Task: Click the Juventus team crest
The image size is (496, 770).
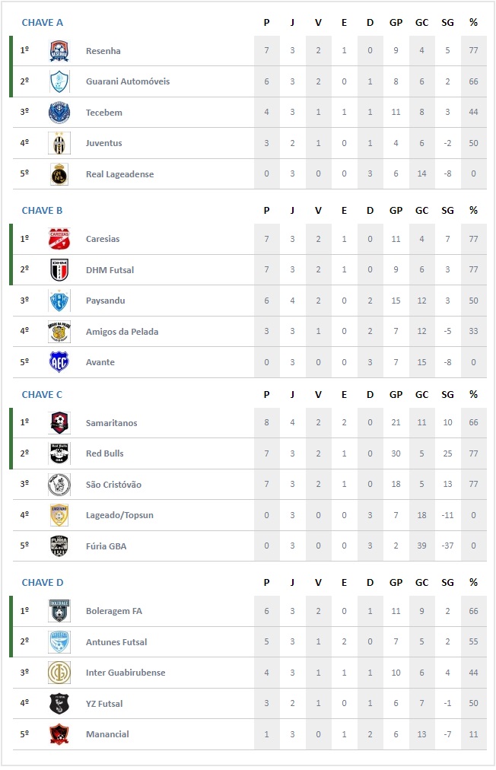Action: coord(59,143)
